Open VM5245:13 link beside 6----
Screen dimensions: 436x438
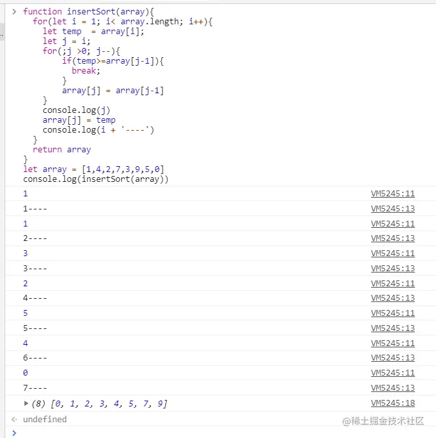point(393,358)
